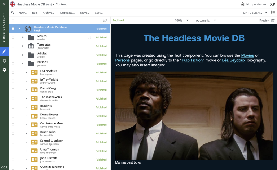The height and width of the screenshot is (170, 277).
Task: Toggle the details panel list icon
Action: (273, 13)
